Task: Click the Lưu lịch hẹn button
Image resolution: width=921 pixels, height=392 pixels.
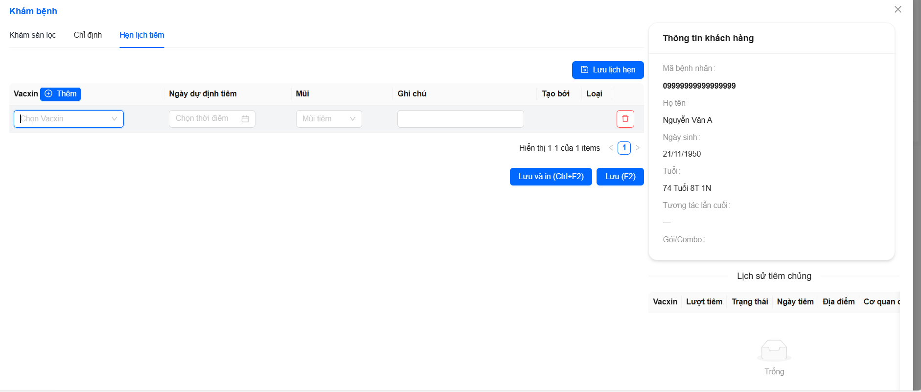Action: click(x=608, y=70)
